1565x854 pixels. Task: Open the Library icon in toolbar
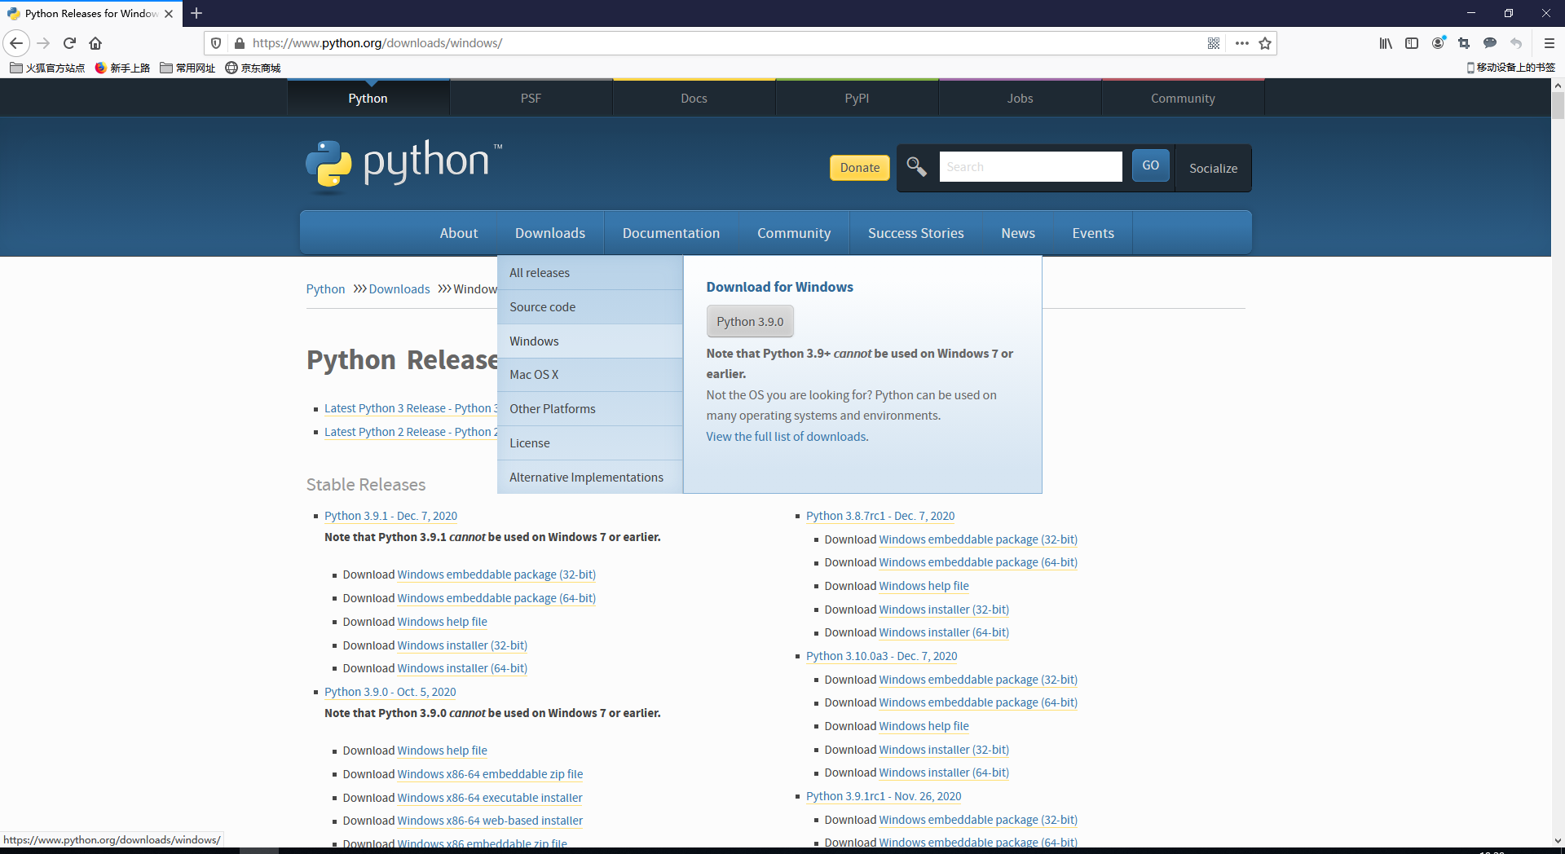tap(1386, 43)
